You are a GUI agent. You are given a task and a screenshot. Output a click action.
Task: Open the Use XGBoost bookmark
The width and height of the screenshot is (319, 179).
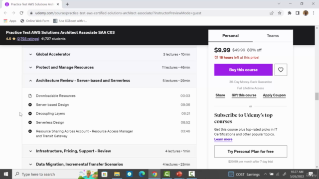tap(70, 21)
